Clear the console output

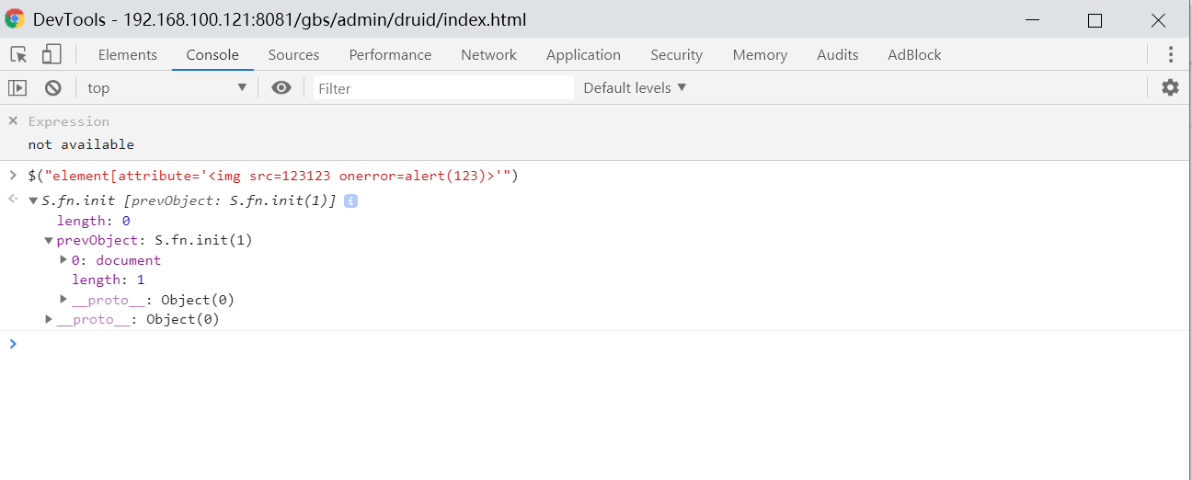(x=53, y=87)
